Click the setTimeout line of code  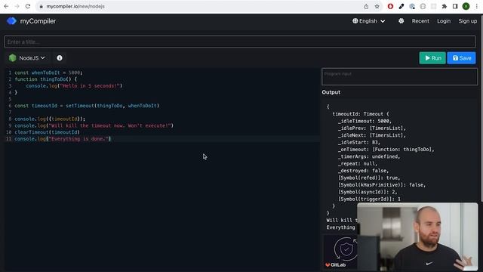pos(87,106)
